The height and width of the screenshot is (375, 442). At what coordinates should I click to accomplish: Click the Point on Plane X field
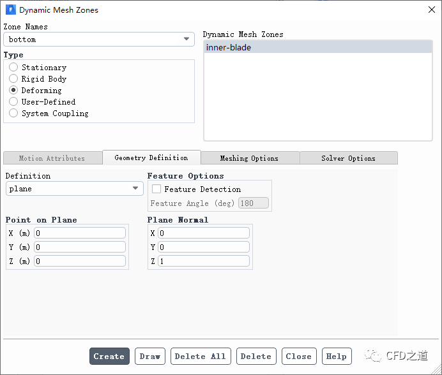coord(80,233)
